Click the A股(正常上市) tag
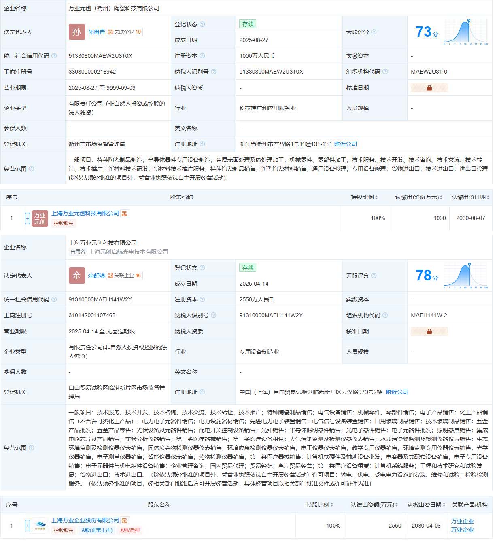 coord(97,530)
